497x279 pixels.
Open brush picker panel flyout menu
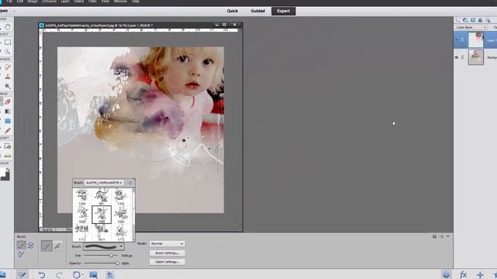[130, 183]
